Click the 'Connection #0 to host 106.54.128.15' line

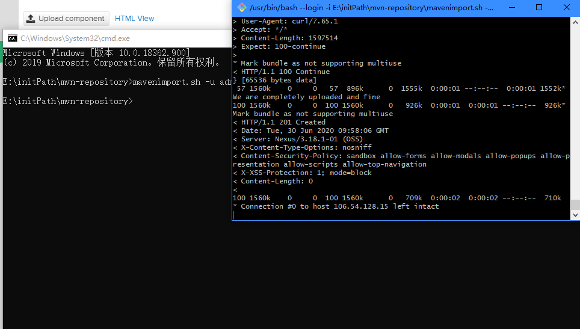tap(336, 207)
